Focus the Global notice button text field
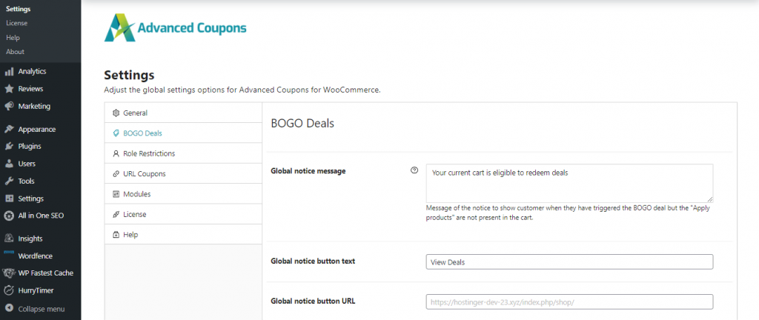Image resolution: width=759 pixels, height=320 pixels. (x=569, y=262)
